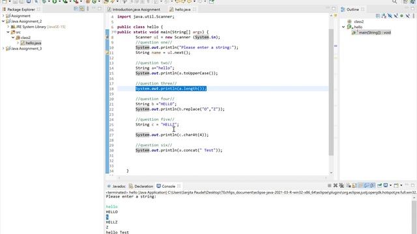Viewport: 417px width, 234px height.
Task: Maximize the Package Explorer panel
Action: coord(100,8)
